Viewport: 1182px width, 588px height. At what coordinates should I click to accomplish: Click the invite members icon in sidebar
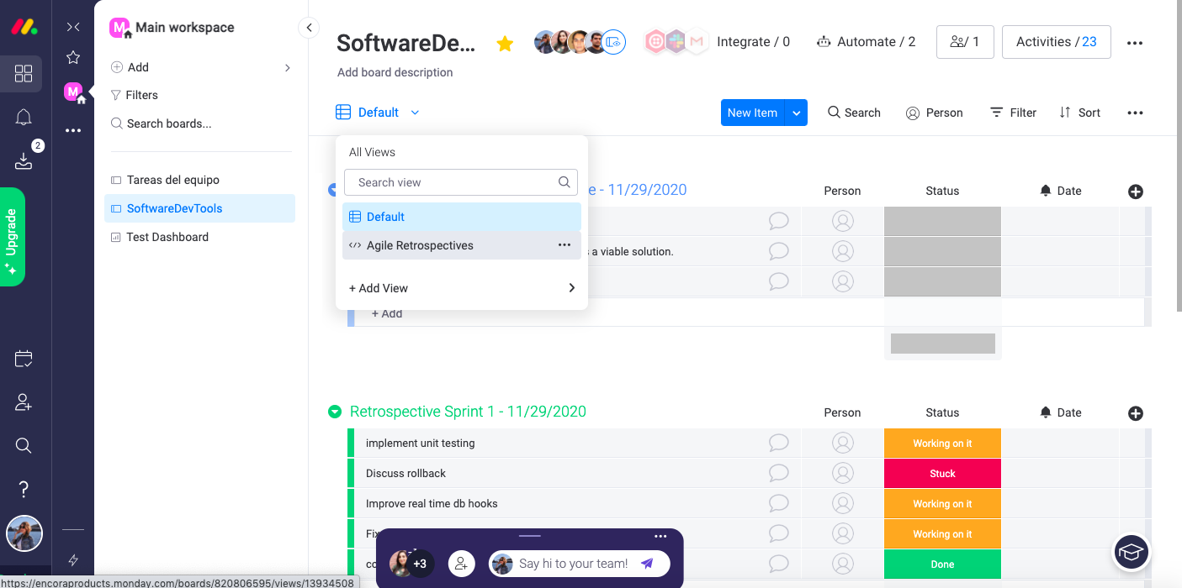pos(24,402)
